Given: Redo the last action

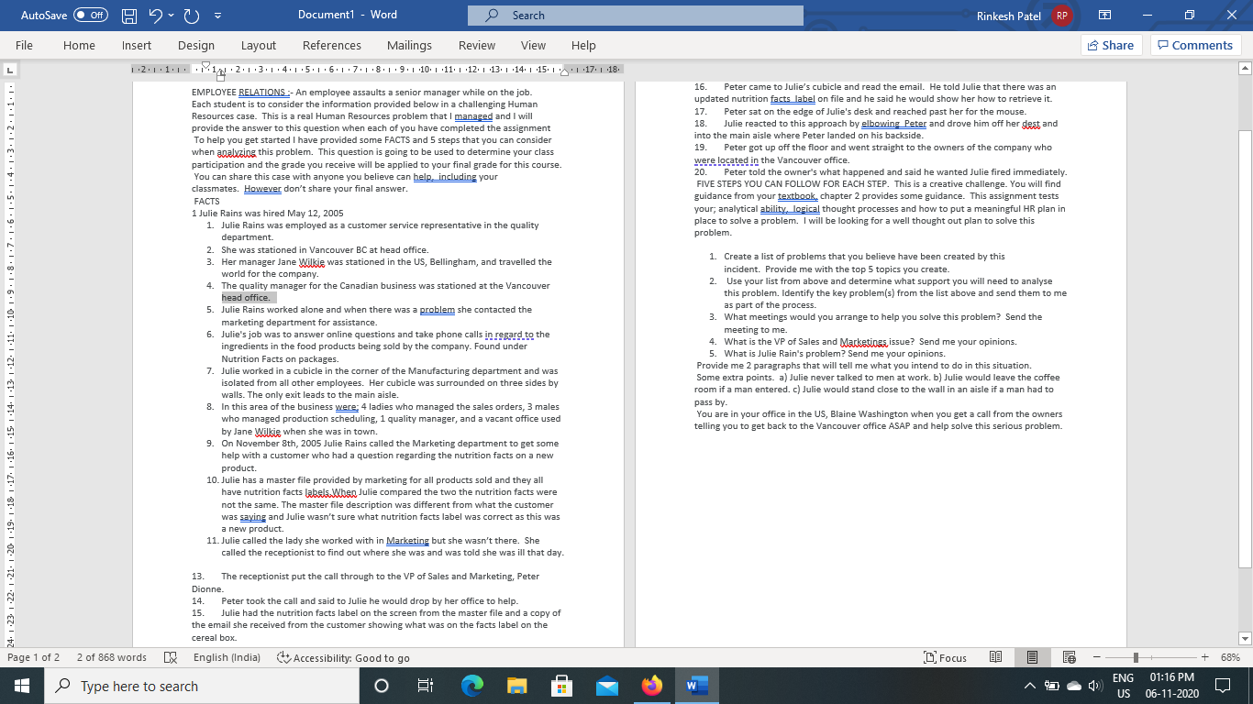Looking at the screenshot, I should 189,15.
